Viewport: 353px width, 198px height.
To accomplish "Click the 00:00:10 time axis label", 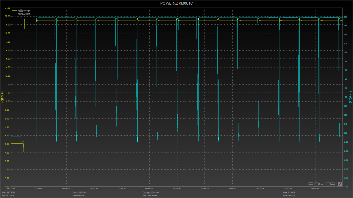I will (66, 189).
